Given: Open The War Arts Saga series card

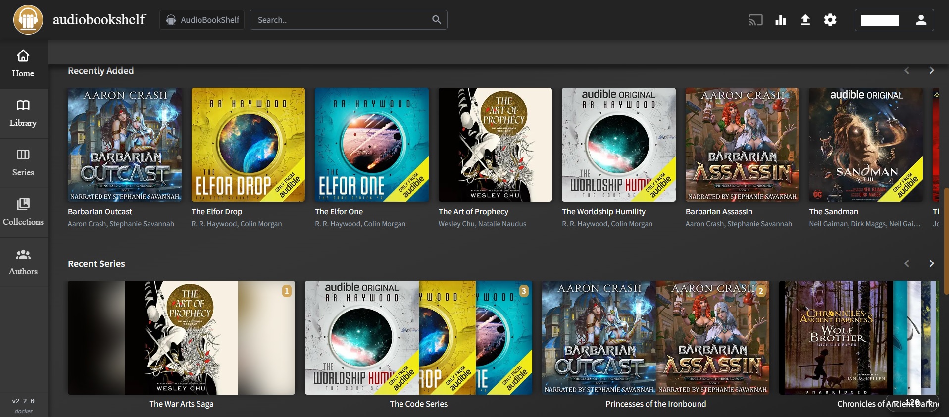Looking at the screenshot, I should pos(181,338).
